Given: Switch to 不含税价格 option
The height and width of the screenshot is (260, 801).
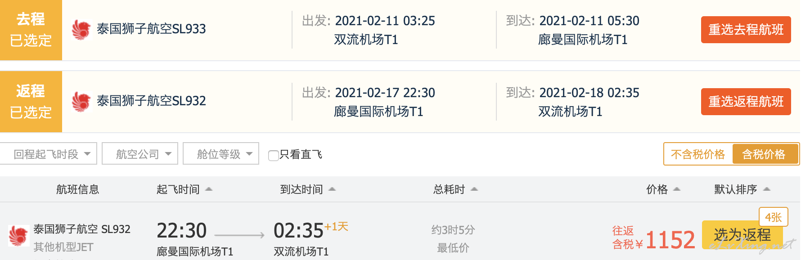Looking at the screenshot, I should tap(698, 154).
